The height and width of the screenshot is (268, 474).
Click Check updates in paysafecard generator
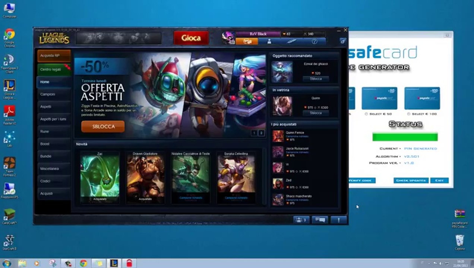point(411,181)
